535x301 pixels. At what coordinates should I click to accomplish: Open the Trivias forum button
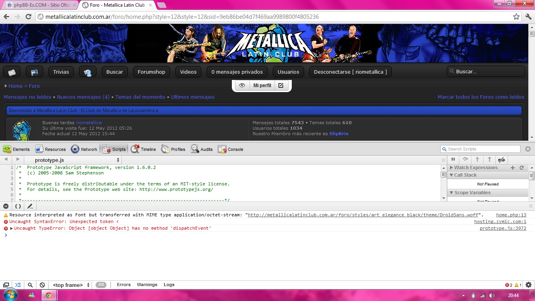pyautogui.click(x=61, y=72)
